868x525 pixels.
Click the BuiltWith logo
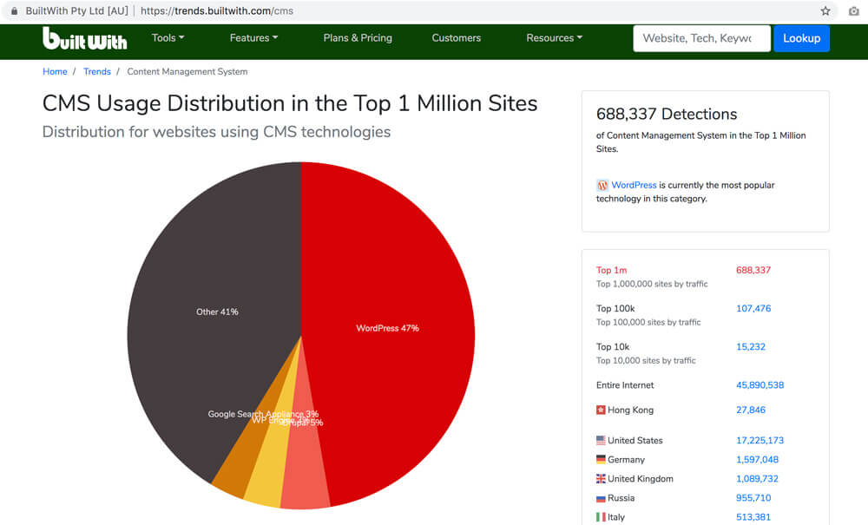point(85,39)
